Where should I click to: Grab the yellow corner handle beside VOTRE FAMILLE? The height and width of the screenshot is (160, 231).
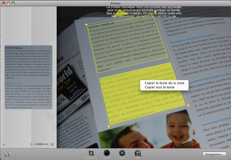86,25
